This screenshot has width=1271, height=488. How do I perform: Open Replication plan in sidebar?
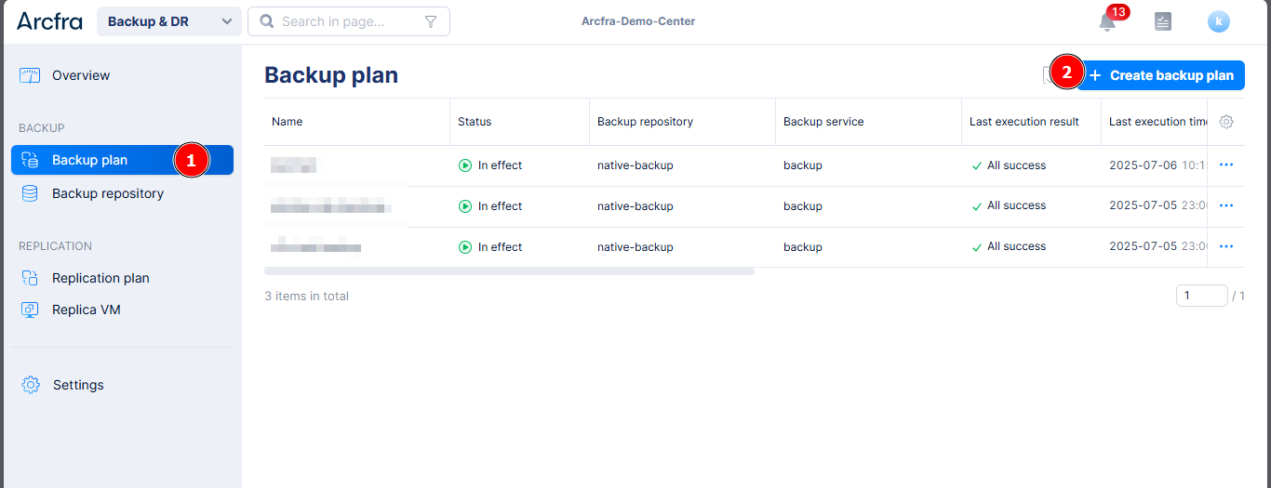(100, 278)
